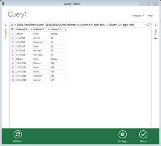Screen dimensions: 161x146
Task: Click the cell 'de Vries'
Action: 41,51
